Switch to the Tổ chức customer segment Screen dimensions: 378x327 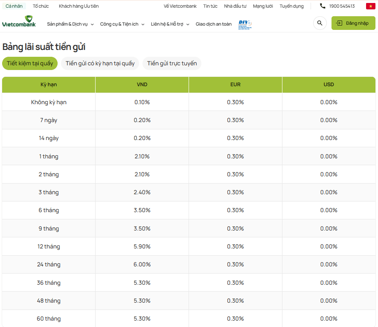coord(41,6)
